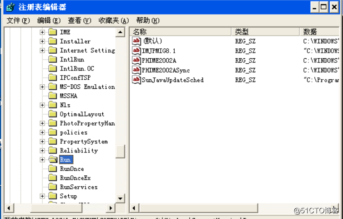Open the 查看(V) view menu
Image resolution: width=343 pixels, height=219 pixels.
point(79,20)
